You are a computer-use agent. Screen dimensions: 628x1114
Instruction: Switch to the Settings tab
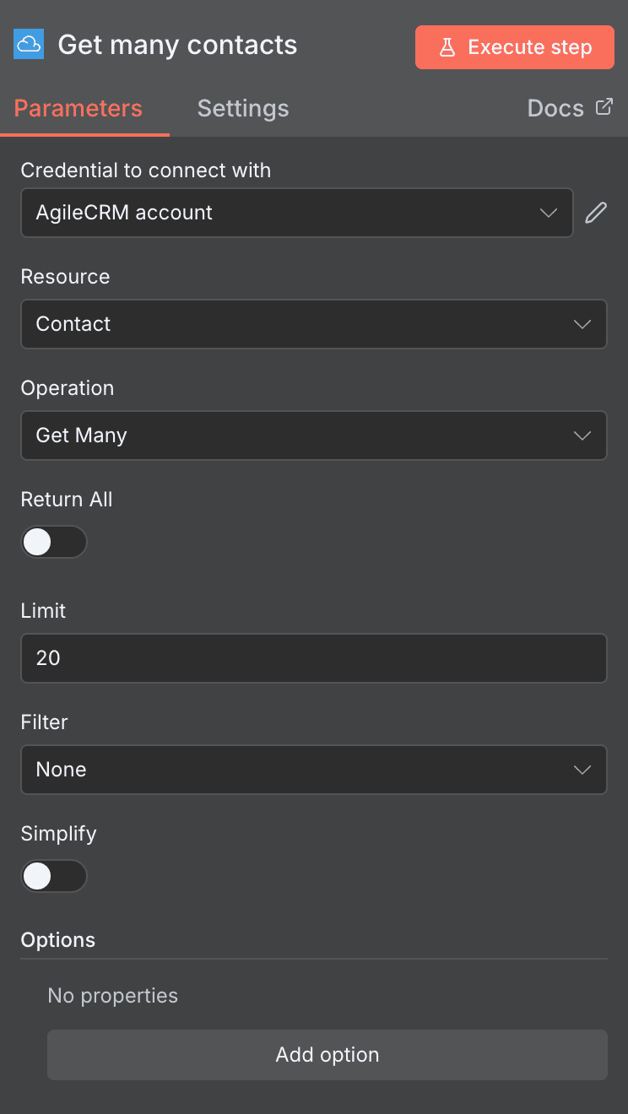click(x=242, y=108)
